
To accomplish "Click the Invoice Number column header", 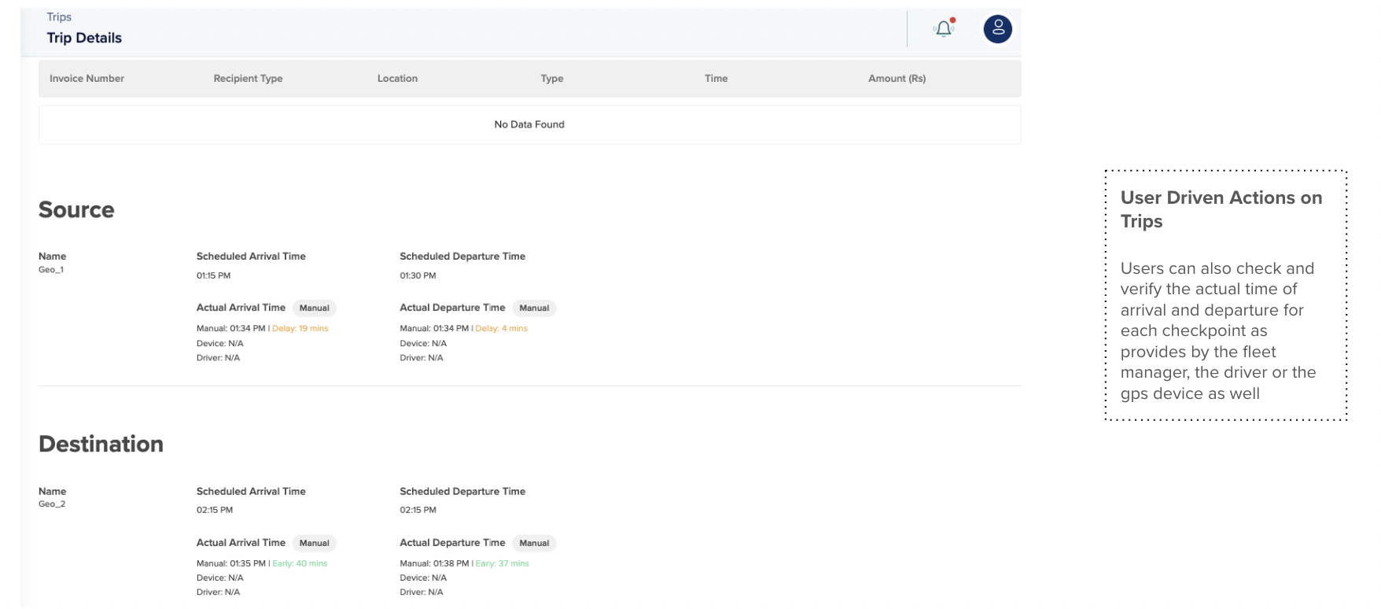I will coord(87,79).
